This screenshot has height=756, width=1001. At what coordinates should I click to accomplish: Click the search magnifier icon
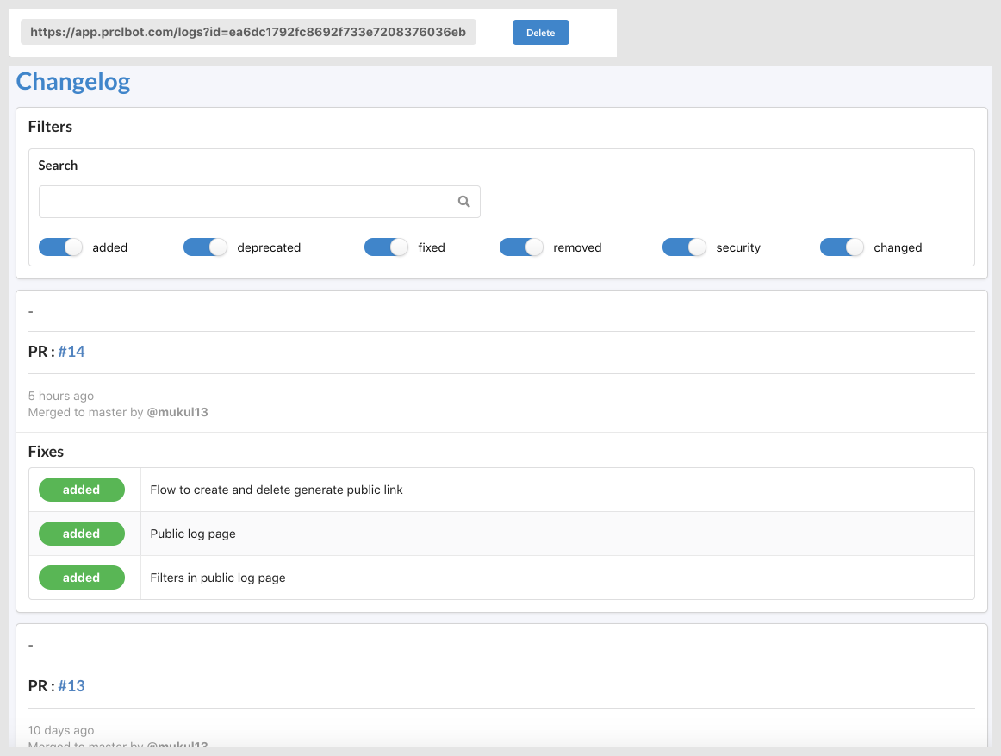(x=463, y=201)
